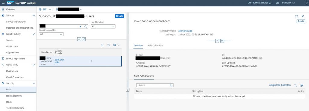
Task: Pin the user detail header
Action: point(222,41)
